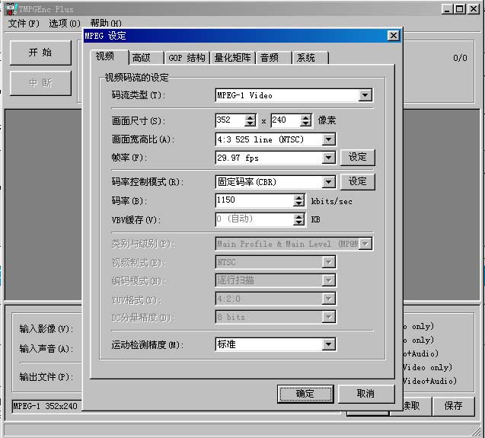Increase the 码率 1150 with up arrow

coord(298,197)
